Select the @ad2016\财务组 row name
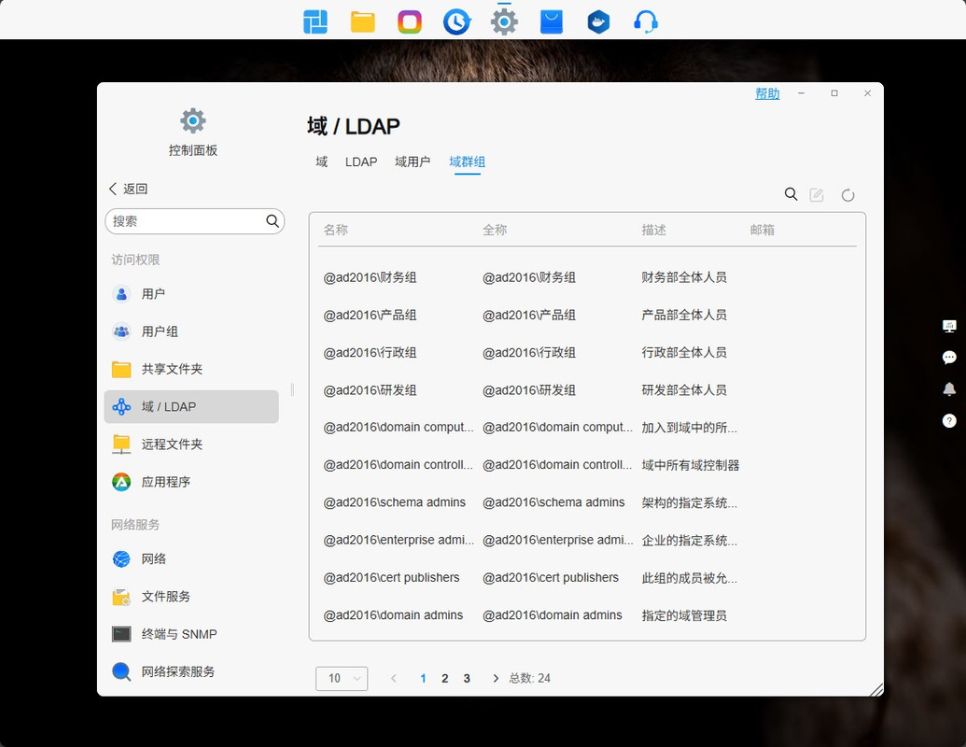 point(370,277)
